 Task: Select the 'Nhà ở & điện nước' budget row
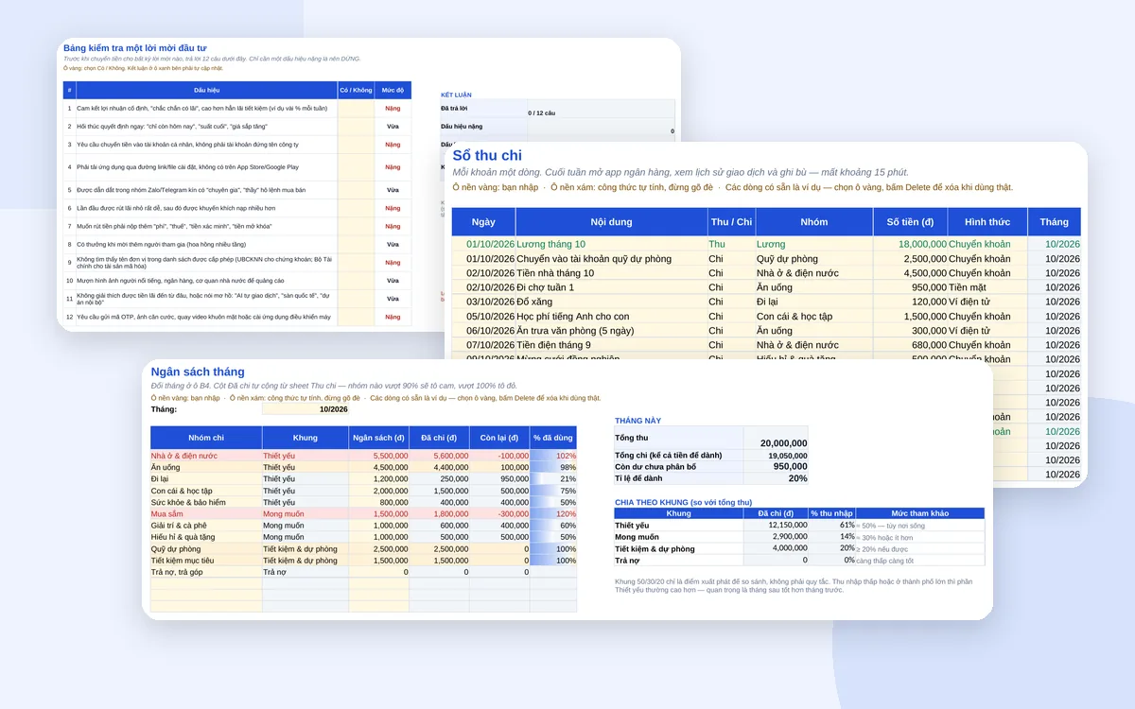[x=206, y=456]
